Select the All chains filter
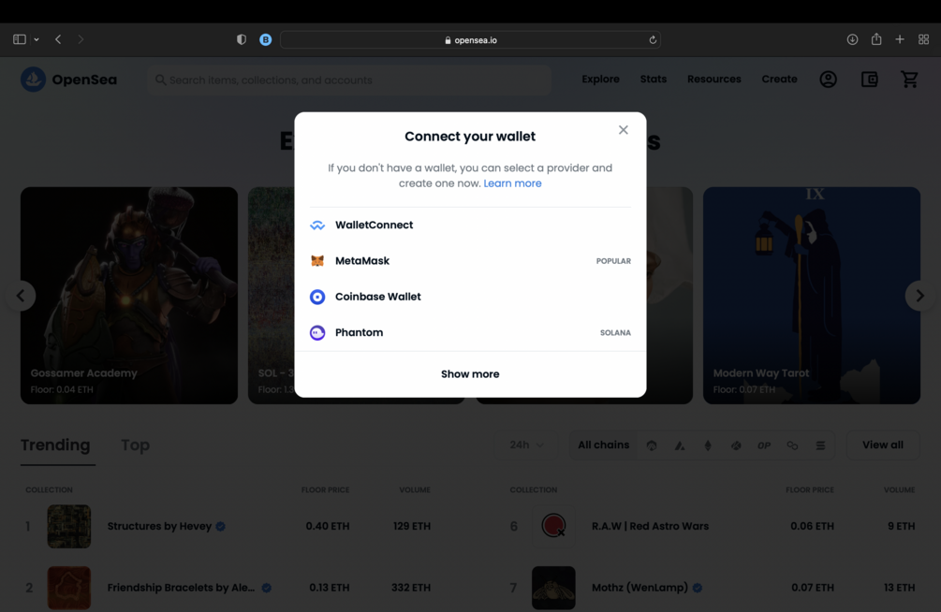The image size is (941, 612). point(603,445)
